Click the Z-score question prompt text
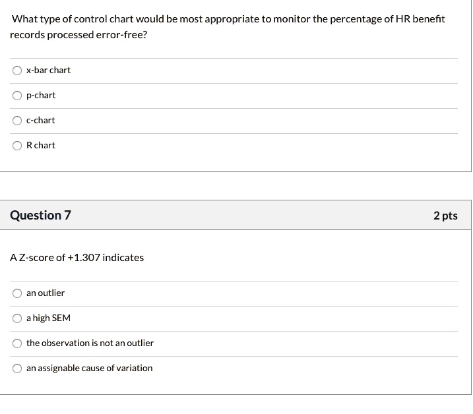The image size is (473, 414). (x=77, y=258)
